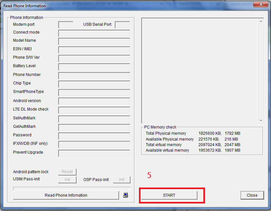
Task: Click the Password field
Action: click(x=94, y=136)
